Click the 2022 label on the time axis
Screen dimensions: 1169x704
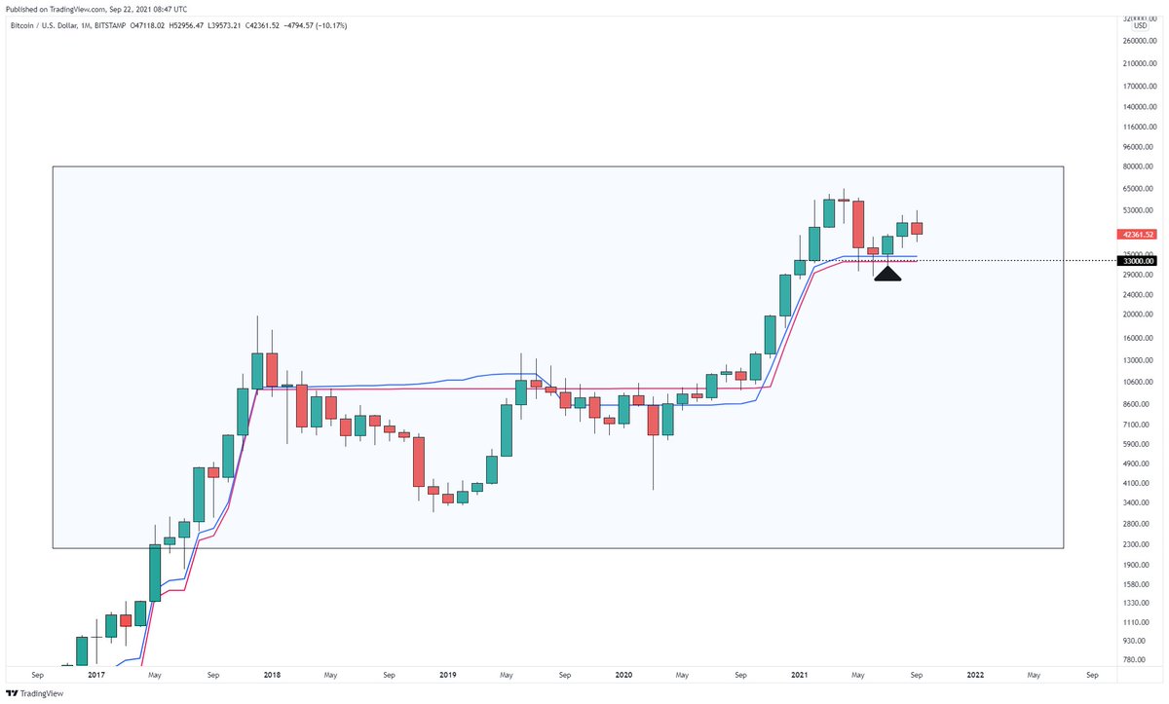(974, 674)
